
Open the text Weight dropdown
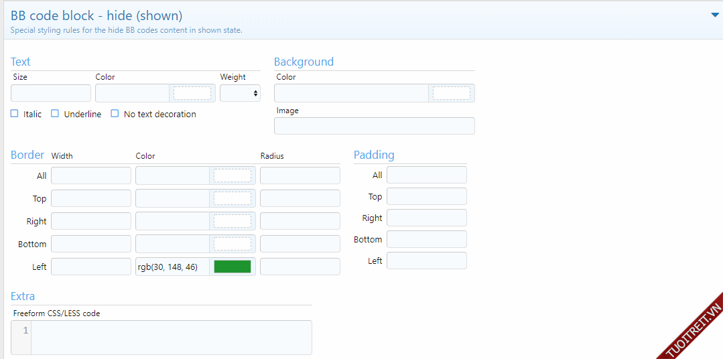[240, 93]
